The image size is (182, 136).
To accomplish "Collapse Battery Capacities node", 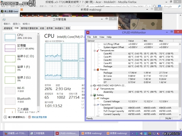I will coord(95,105).
